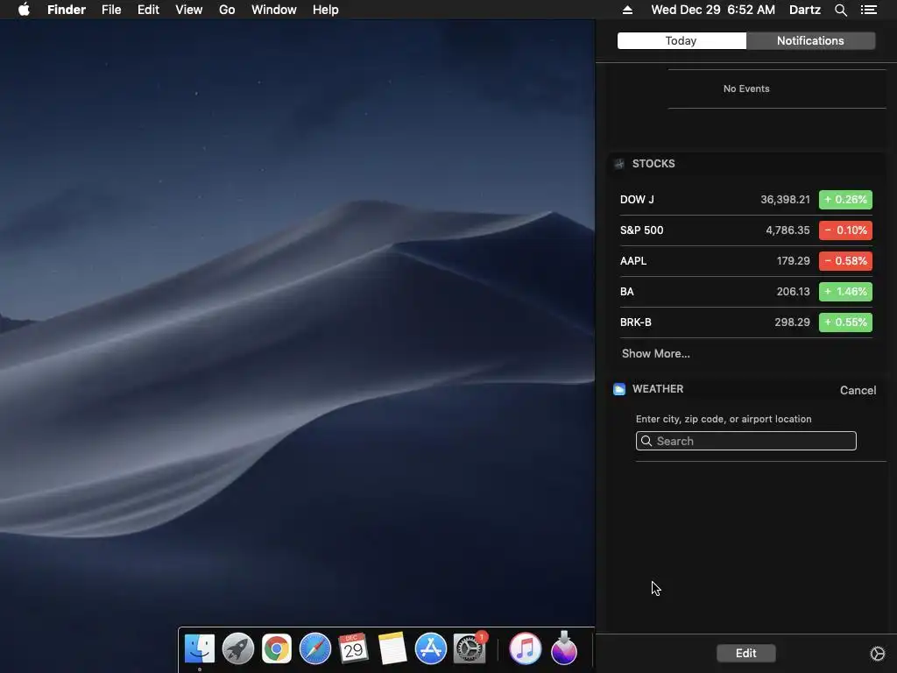Click the weather location Search field
The width and height of the screenshot is (897, 673).
746,441
